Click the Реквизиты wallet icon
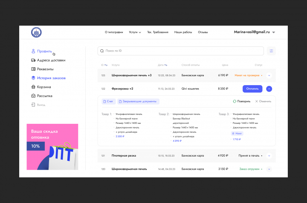The width and height of the screenshot is (307, 203). [x=33, y=69]
